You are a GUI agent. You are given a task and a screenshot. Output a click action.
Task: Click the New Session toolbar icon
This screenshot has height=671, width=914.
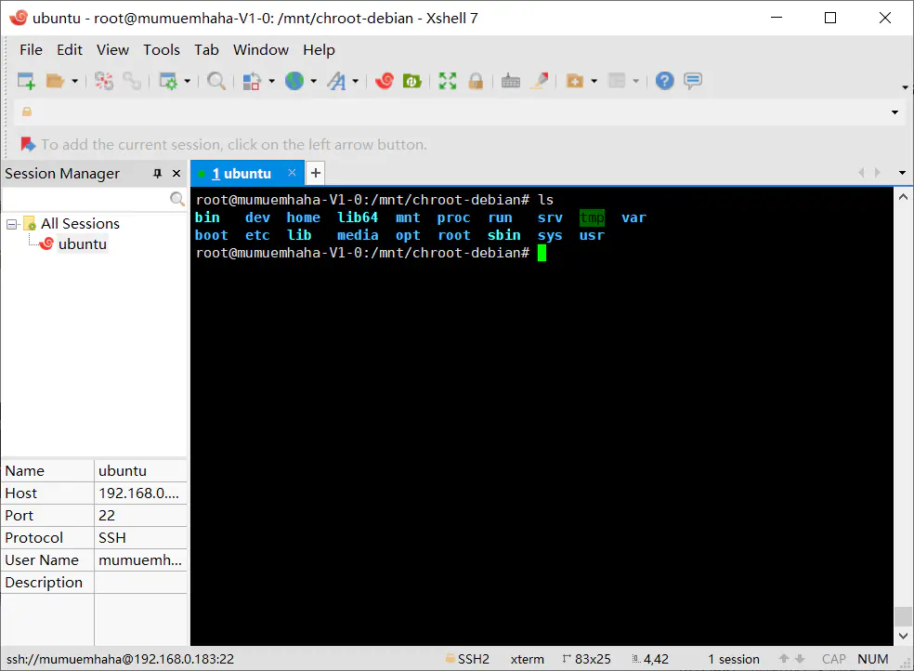[x=26, y=81]
